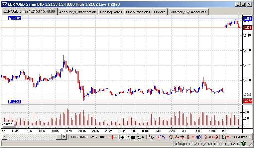Expand chart vertically icon
Image resolution: width=254 pixels, height=148 pixels.
[187, 137]
